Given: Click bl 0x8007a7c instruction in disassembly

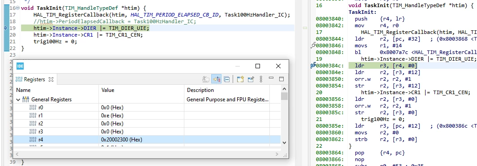Looking at the screenshot, I should point(416,52).
